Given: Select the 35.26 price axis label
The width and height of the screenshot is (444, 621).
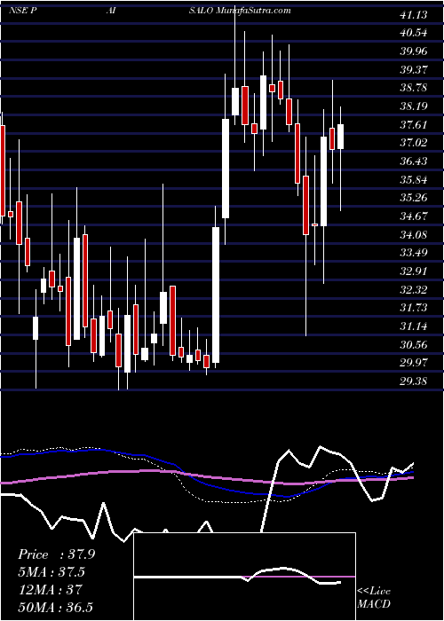Looking at the screenshot, I should click(414, 198).
